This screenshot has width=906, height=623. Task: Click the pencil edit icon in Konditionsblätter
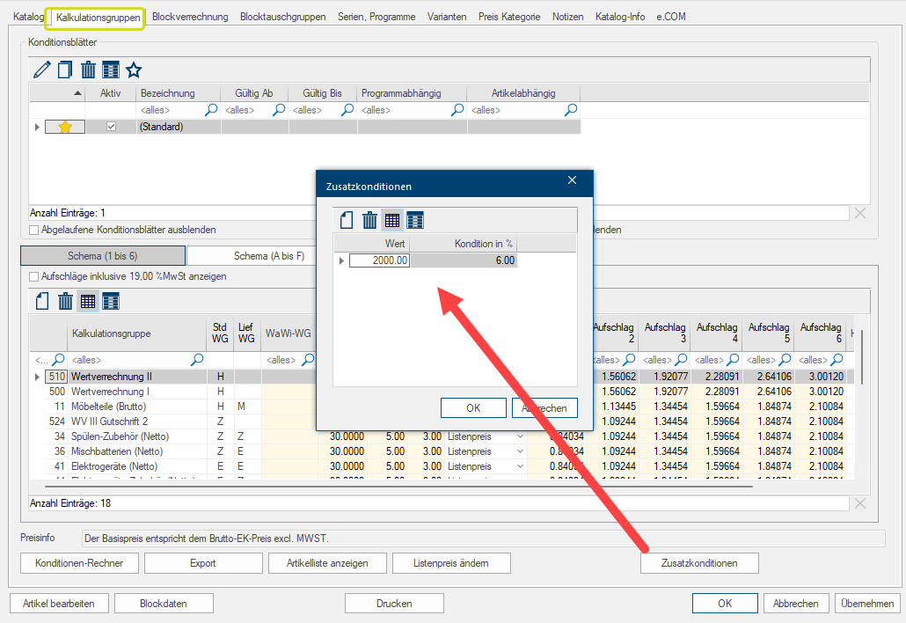tap(41, 70)
